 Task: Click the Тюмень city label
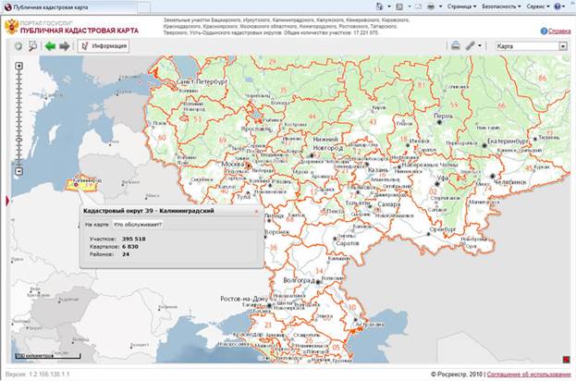[549, 138]
